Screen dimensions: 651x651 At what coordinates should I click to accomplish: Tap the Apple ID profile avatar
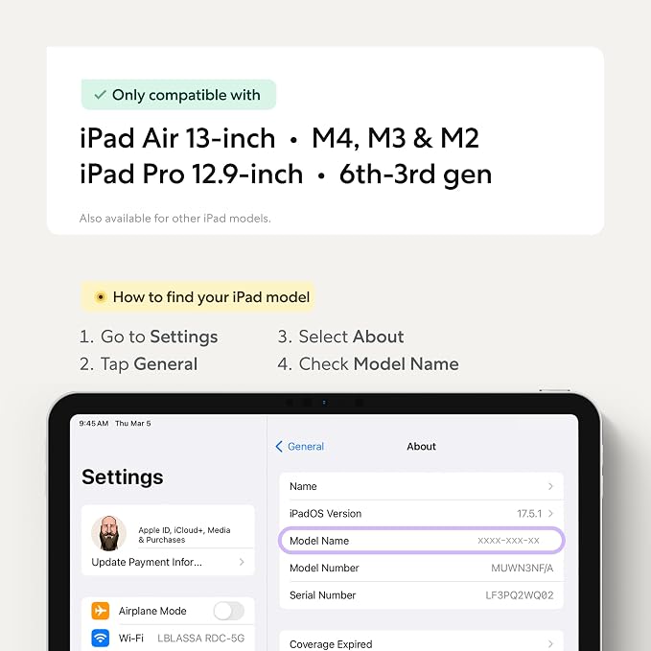108,533
